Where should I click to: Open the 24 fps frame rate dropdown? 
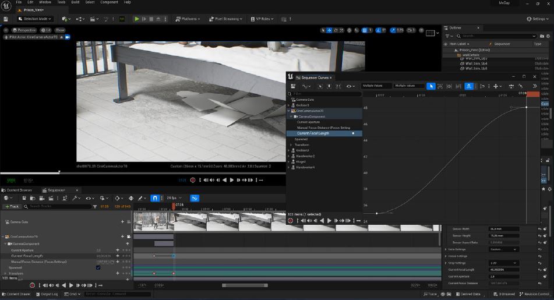(x=174, y=198)
